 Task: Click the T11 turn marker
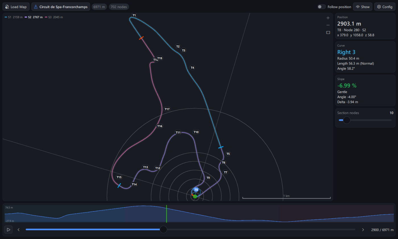tap(178, 133)
